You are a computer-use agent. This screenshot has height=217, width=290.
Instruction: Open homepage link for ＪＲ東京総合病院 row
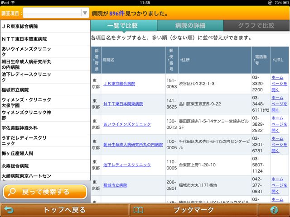(x=279, y=84)
